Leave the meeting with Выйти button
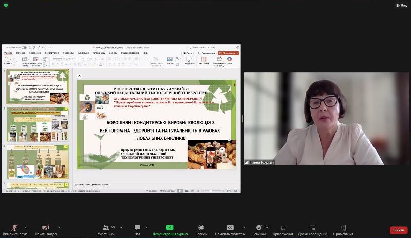411x238 pixels. point(398,230)
